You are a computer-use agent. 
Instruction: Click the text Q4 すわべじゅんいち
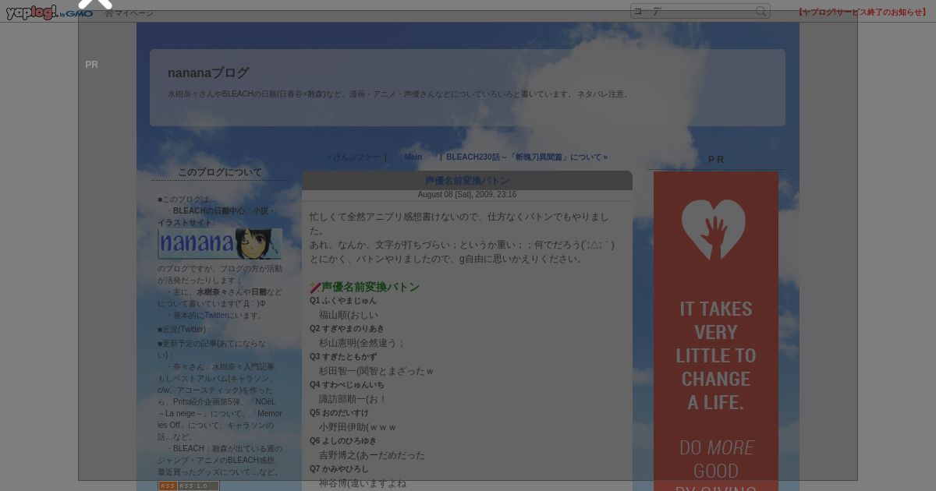pos(347,385)
